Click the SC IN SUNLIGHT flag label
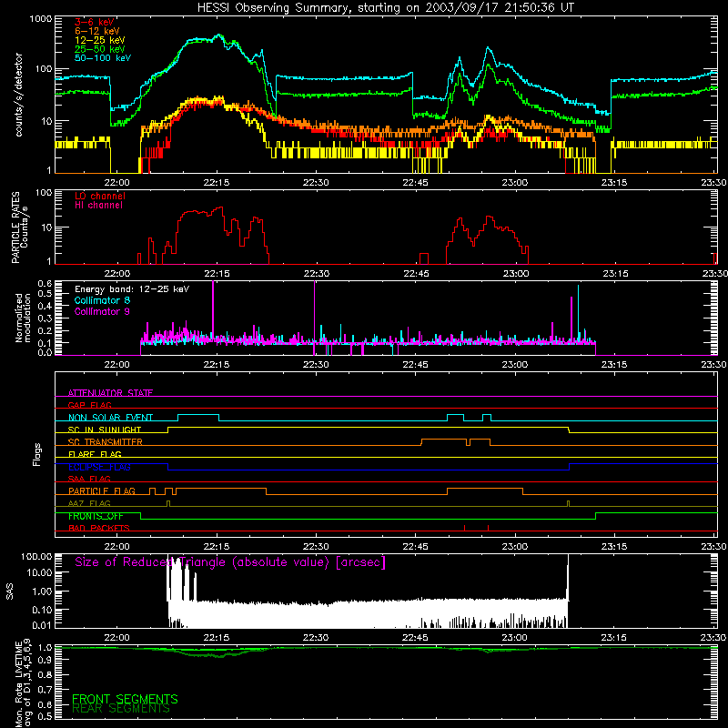The height and width of the screenshot is (728, 728). point(105,430)
